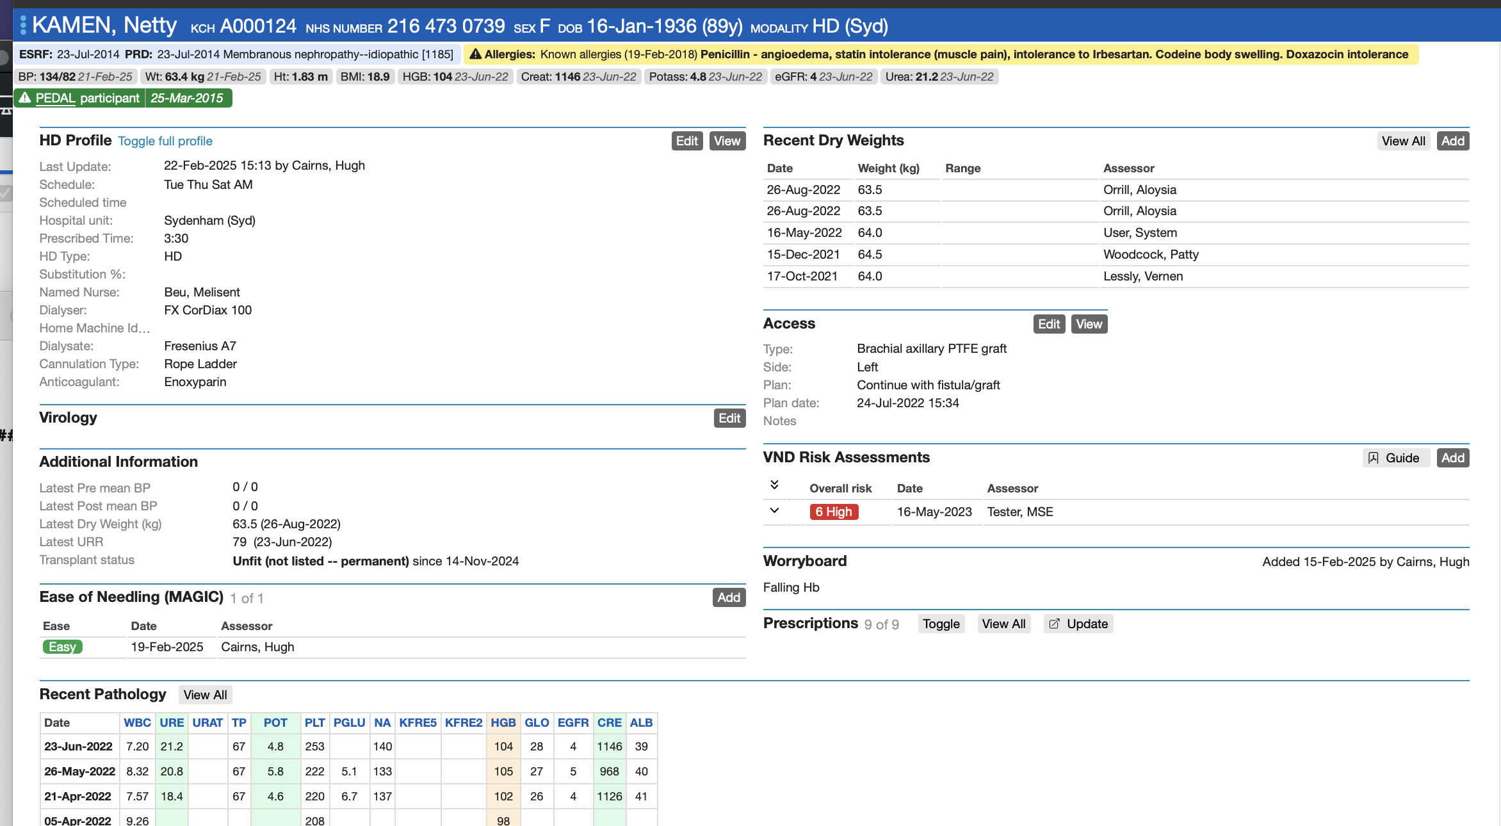The width and height of the screenshot is (1501, 826).
Task: Select Prescriptions View All option
Action: [x=1003, y=624]
